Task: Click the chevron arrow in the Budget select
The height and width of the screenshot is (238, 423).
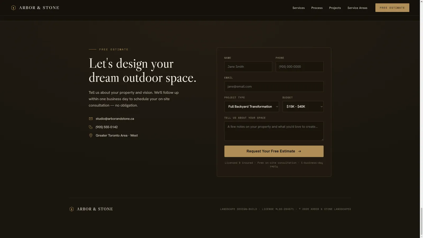Action: coord(321,107)
